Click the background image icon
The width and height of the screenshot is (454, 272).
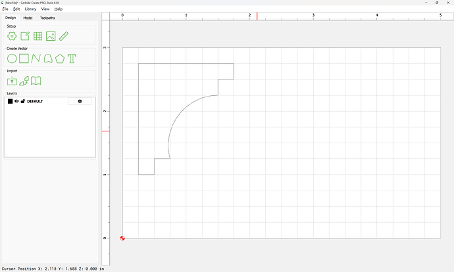[x=51, y=36]
